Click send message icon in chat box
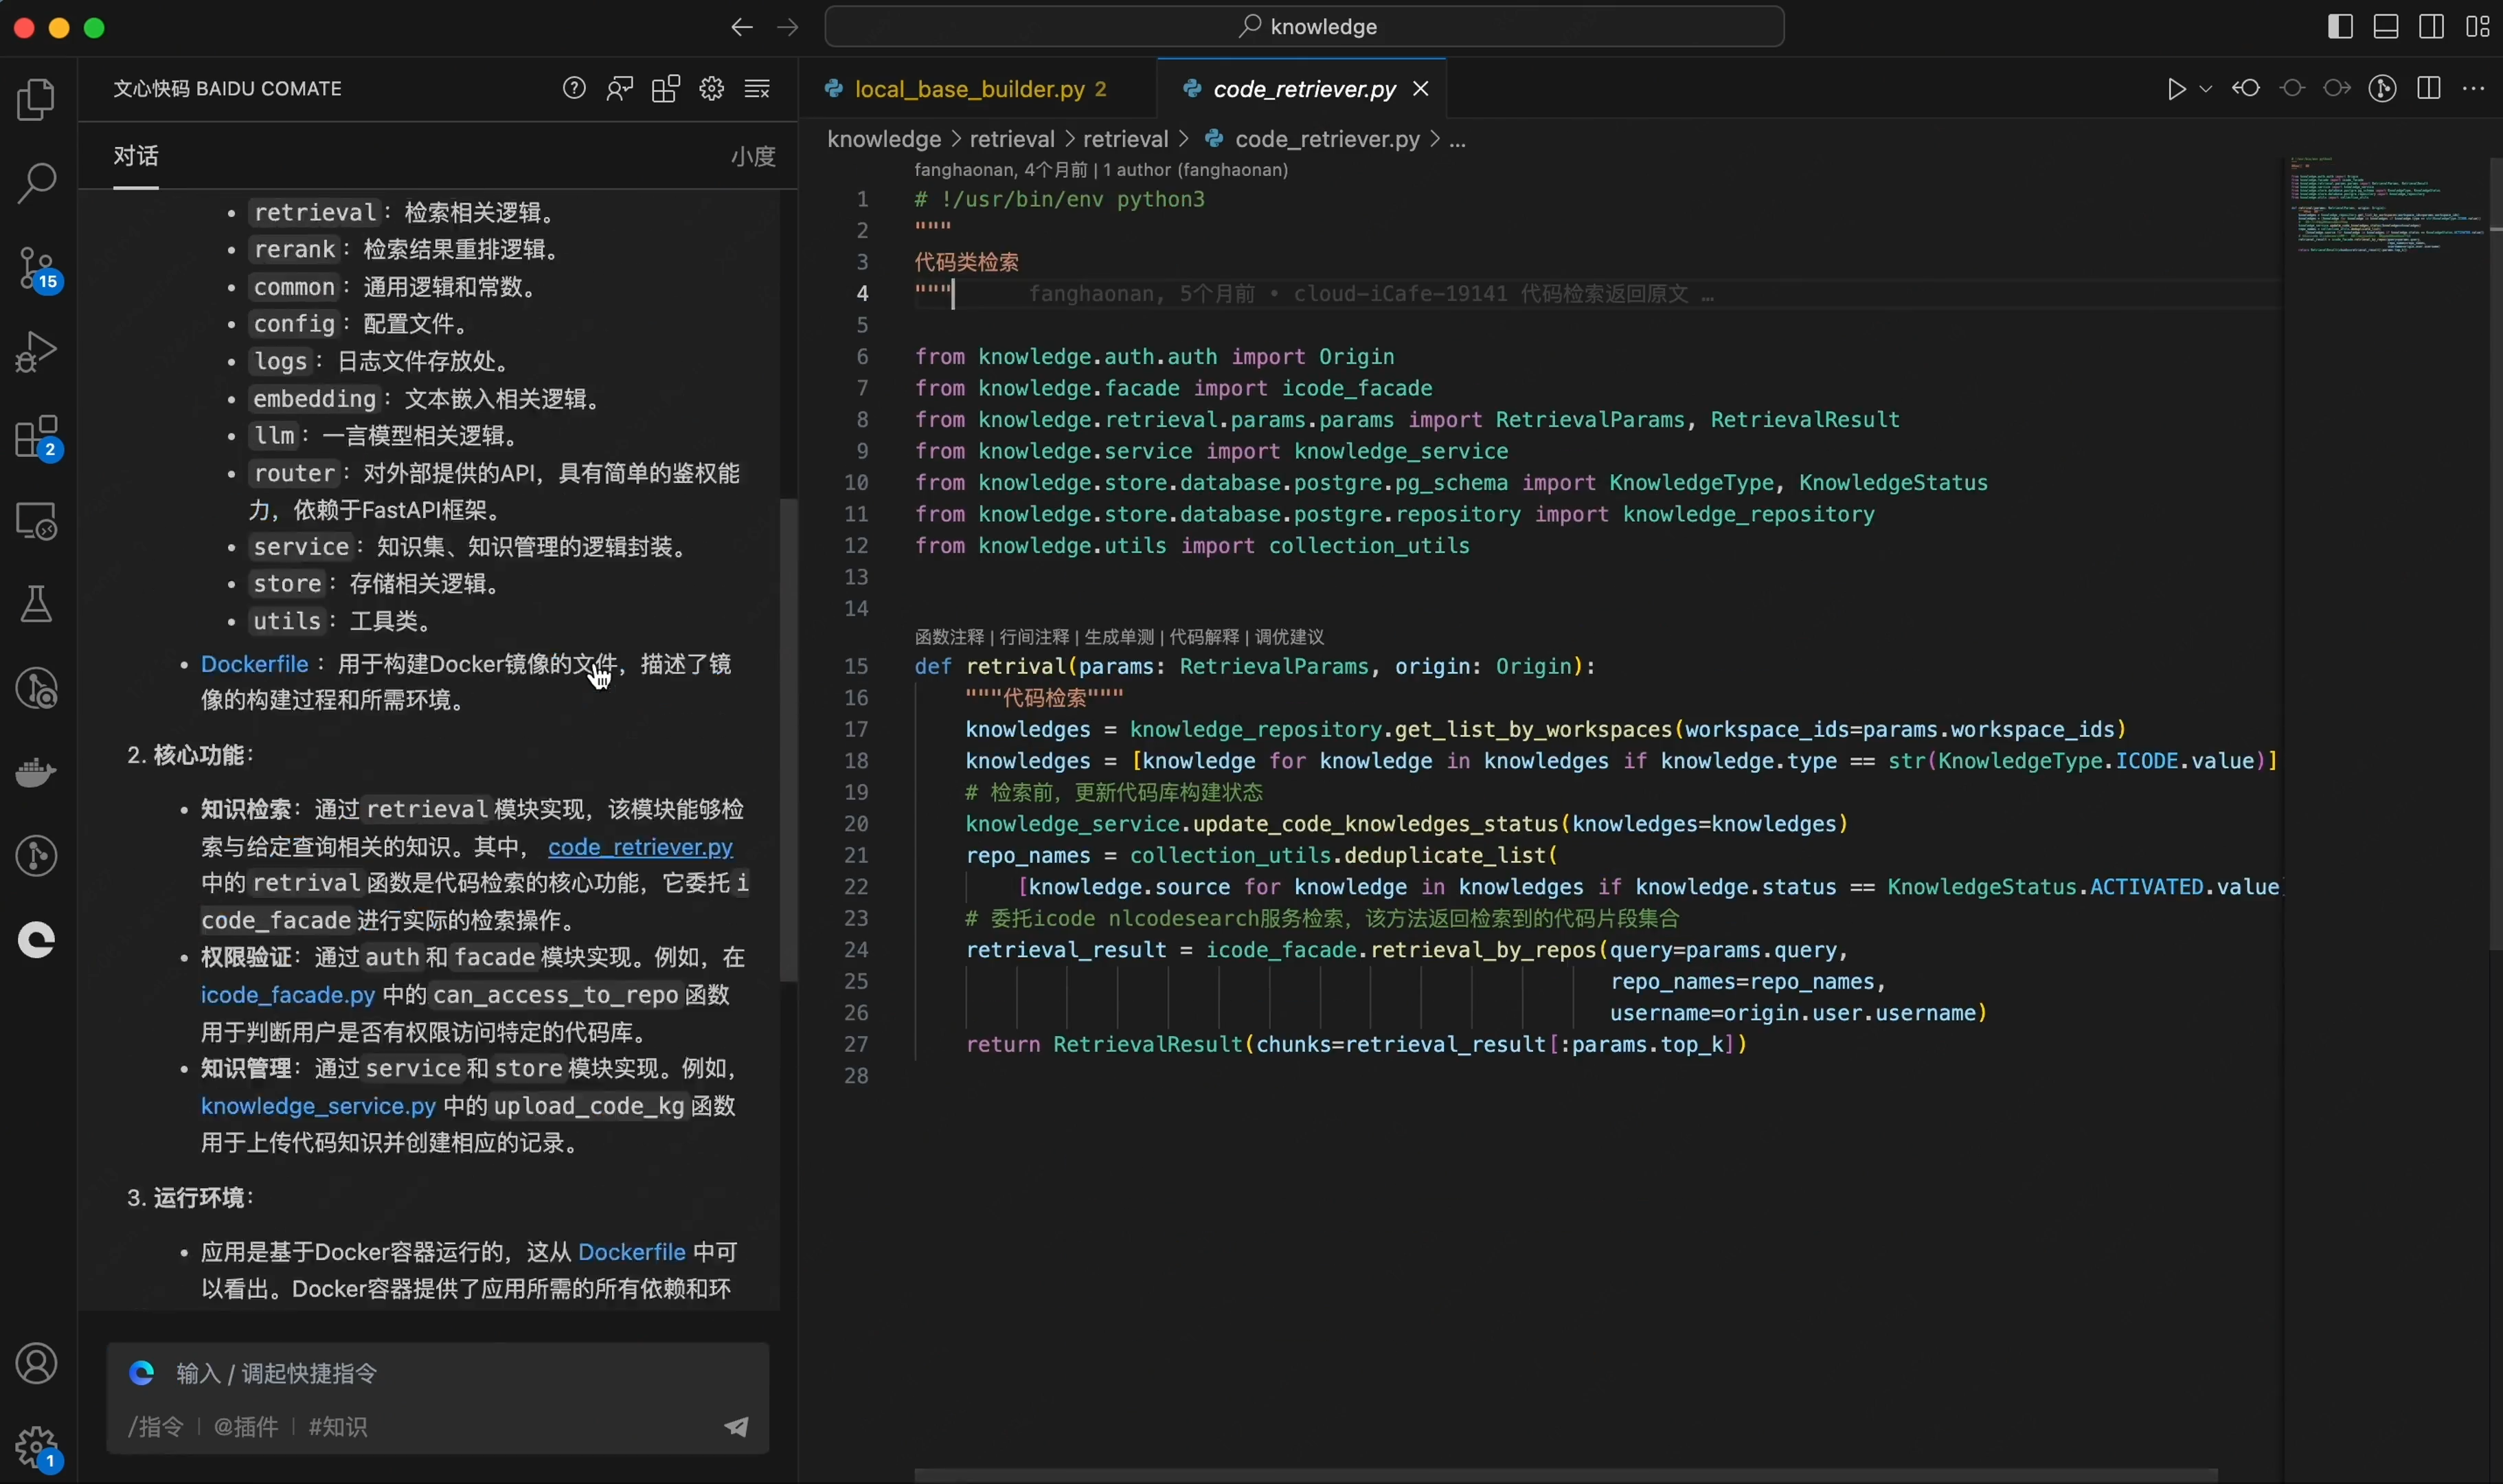2503x1484 pixels. 737,1426
